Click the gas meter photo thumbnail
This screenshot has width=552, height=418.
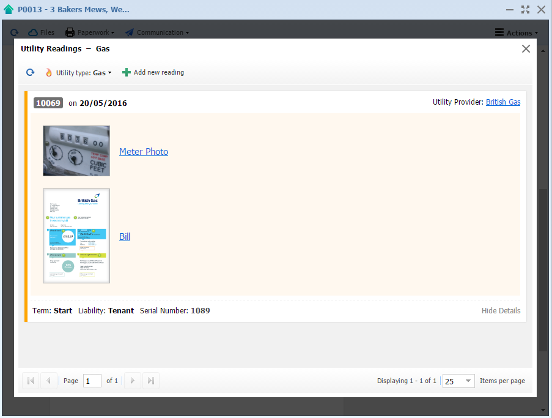coord(76,151)
